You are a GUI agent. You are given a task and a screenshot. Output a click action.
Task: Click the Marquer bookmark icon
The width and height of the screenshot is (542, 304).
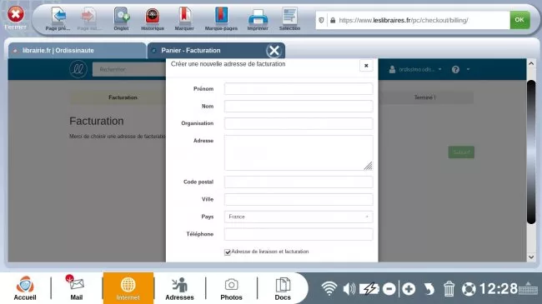point(184,16)
